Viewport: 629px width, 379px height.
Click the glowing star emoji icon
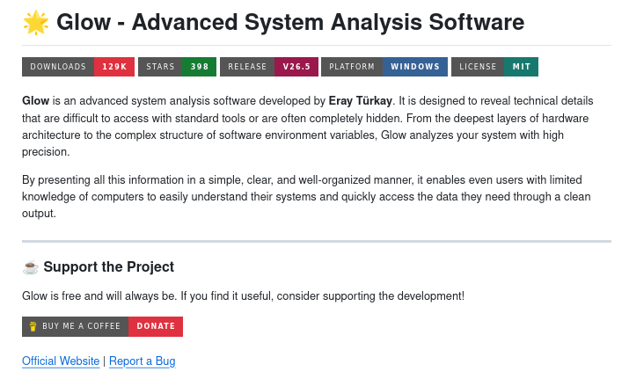[x=35, y=22]
